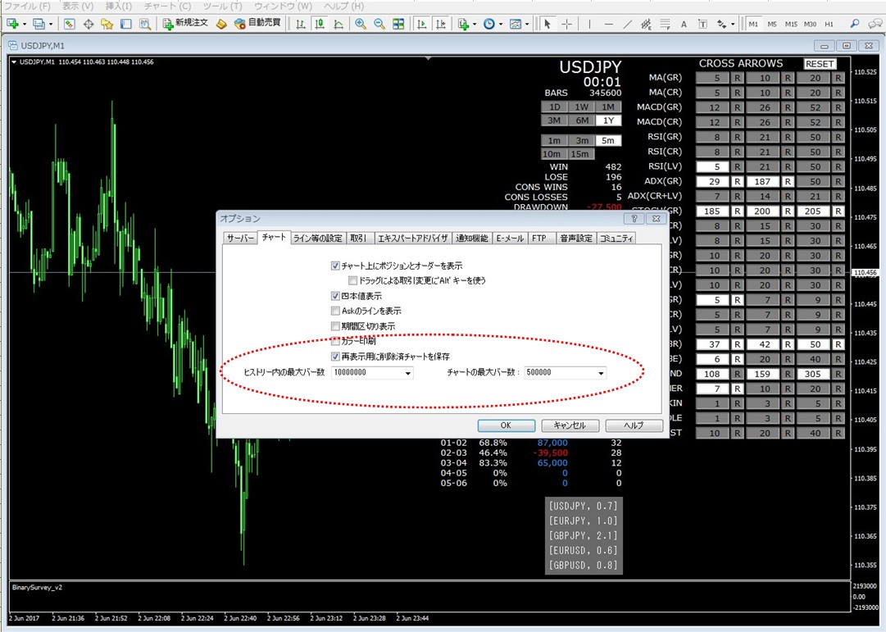Open the MetaEditor icon next to 新規注文

point(222,24)
